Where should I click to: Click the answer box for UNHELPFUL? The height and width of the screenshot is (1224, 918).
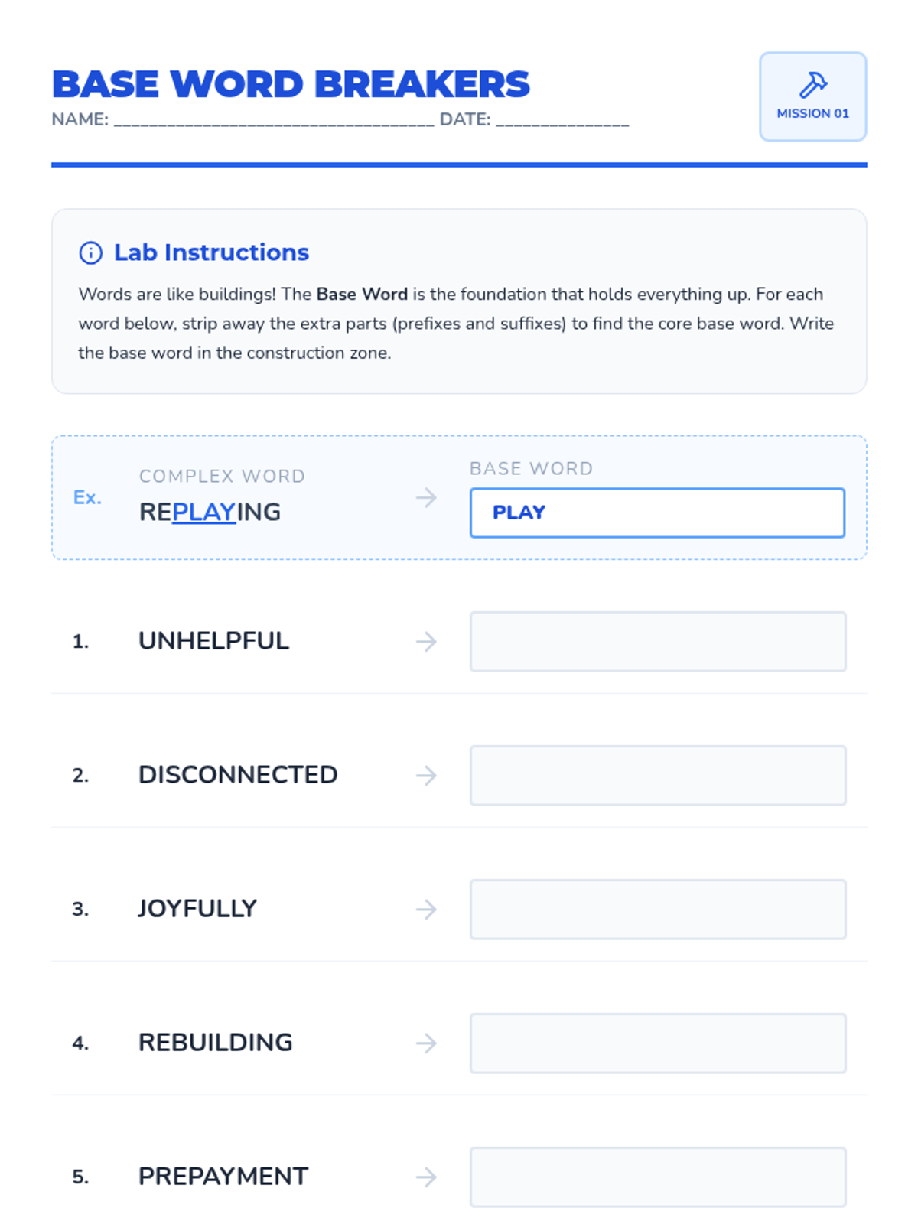coord(658,641)
